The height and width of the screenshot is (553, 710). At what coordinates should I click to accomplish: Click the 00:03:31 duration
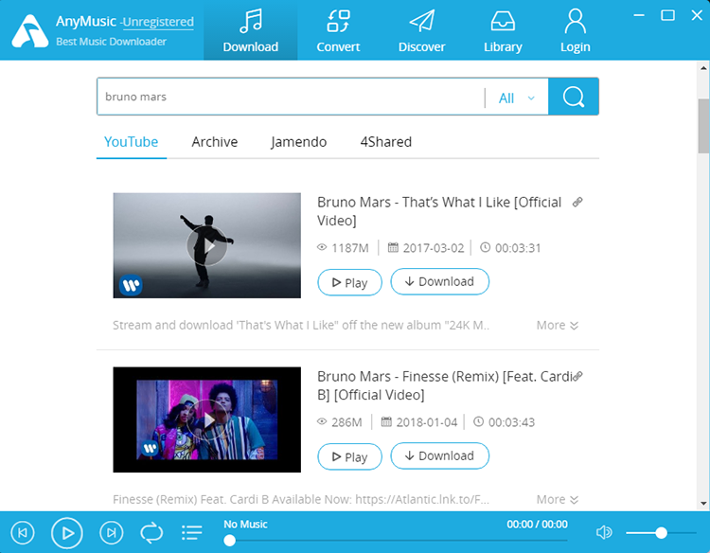coord(518,248)
